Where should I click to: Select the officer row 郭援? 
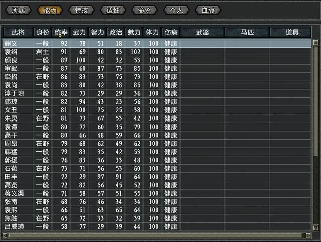157,160
